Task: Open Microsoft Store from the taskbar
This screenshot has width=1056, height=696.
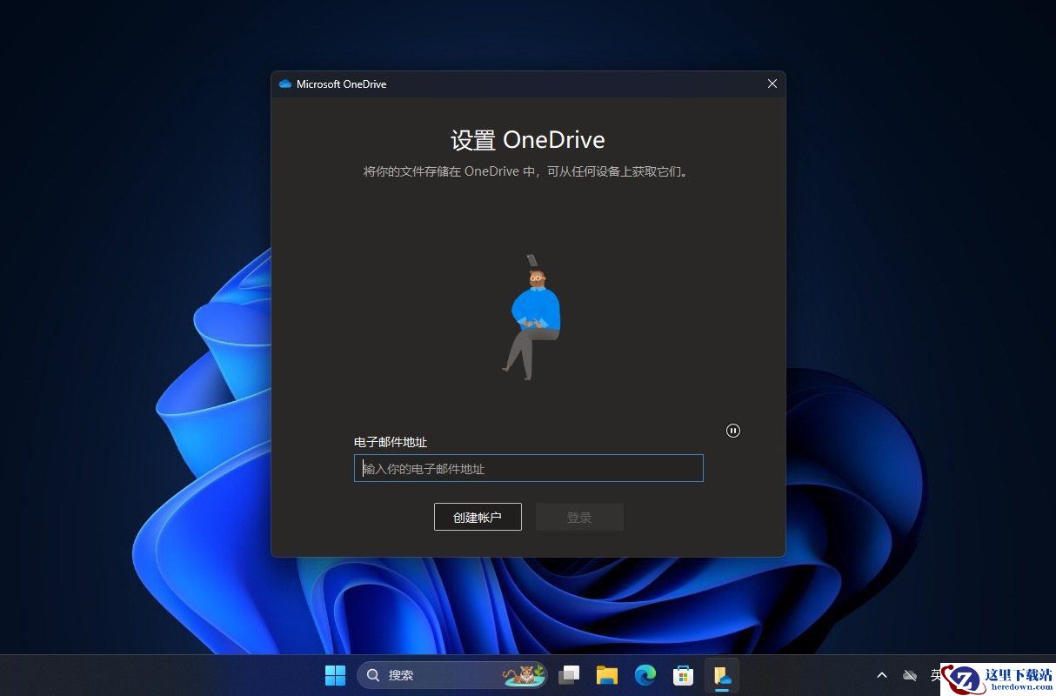Action: click(683, 675)
